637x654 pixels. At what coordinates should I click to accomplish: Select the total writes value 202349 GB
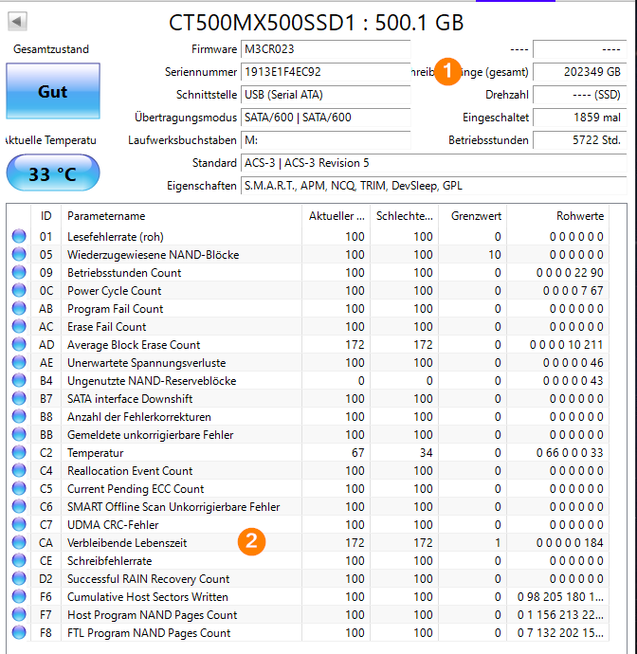pos(580,72)
